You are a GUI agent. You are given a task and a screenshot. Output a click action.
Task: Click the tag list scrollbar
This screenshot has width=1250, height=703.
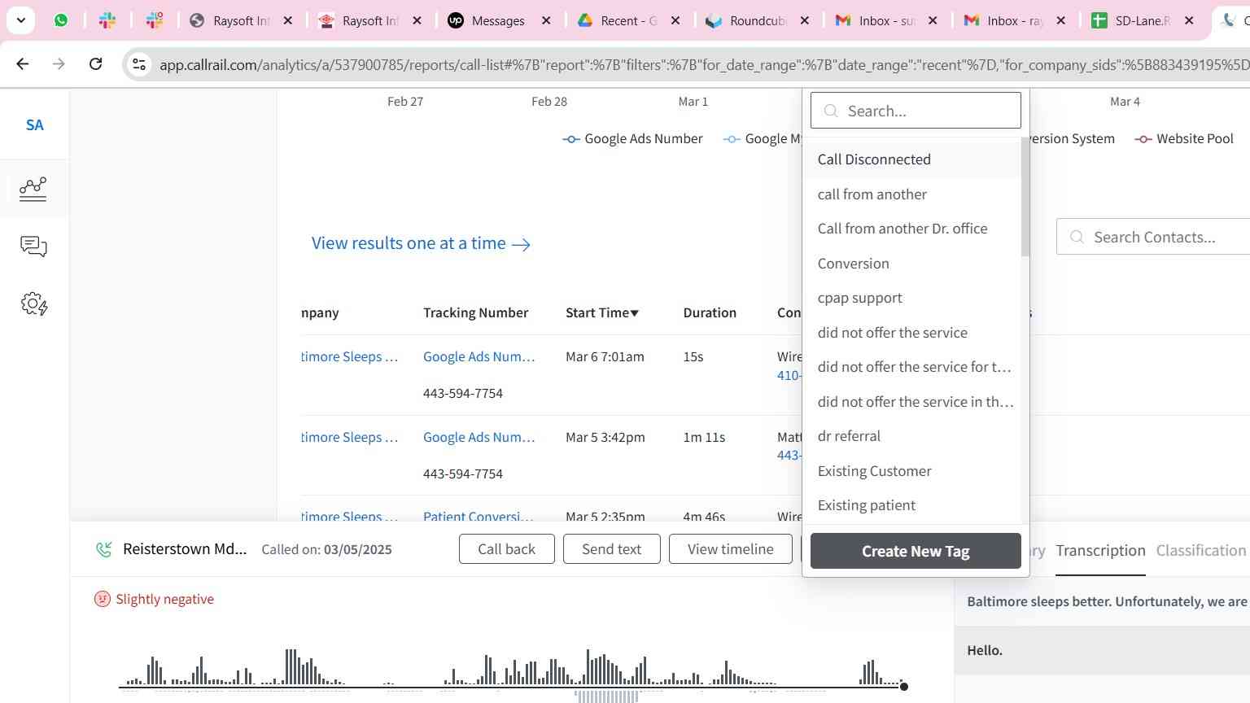click(1025, 198)
